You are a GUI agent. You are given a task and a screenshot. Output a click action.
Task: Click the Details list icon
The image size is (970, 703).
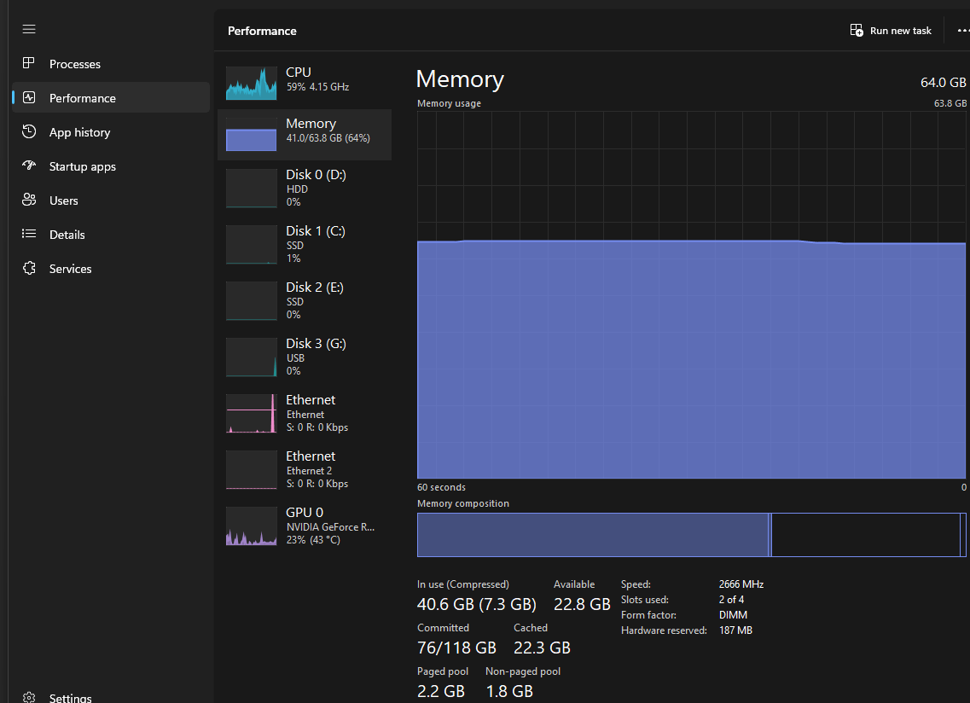click(28, 233)
